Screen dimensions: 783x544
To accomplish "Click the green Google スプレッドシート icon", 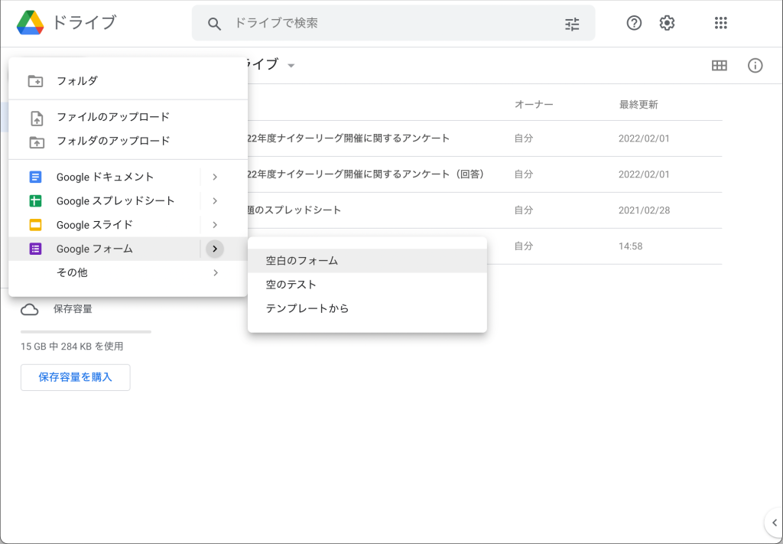I will (35, 200).
